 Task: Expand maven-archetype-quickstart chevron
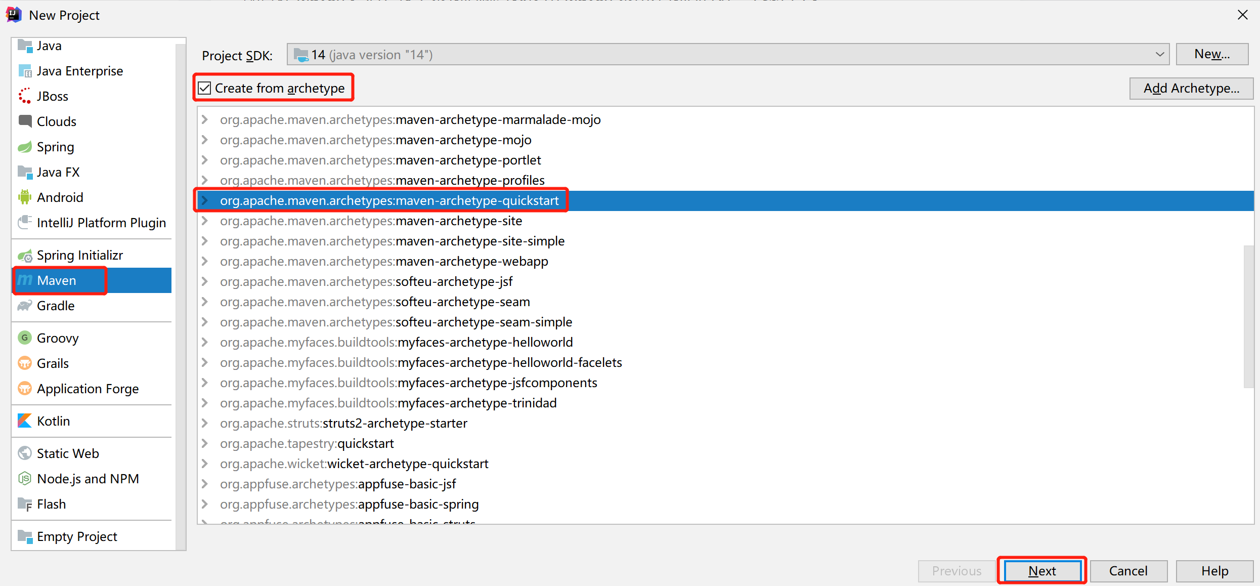[x=205, y=200]
